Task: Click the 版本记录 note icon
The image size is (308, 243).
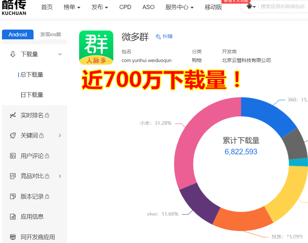Action: tap(13, 196)
